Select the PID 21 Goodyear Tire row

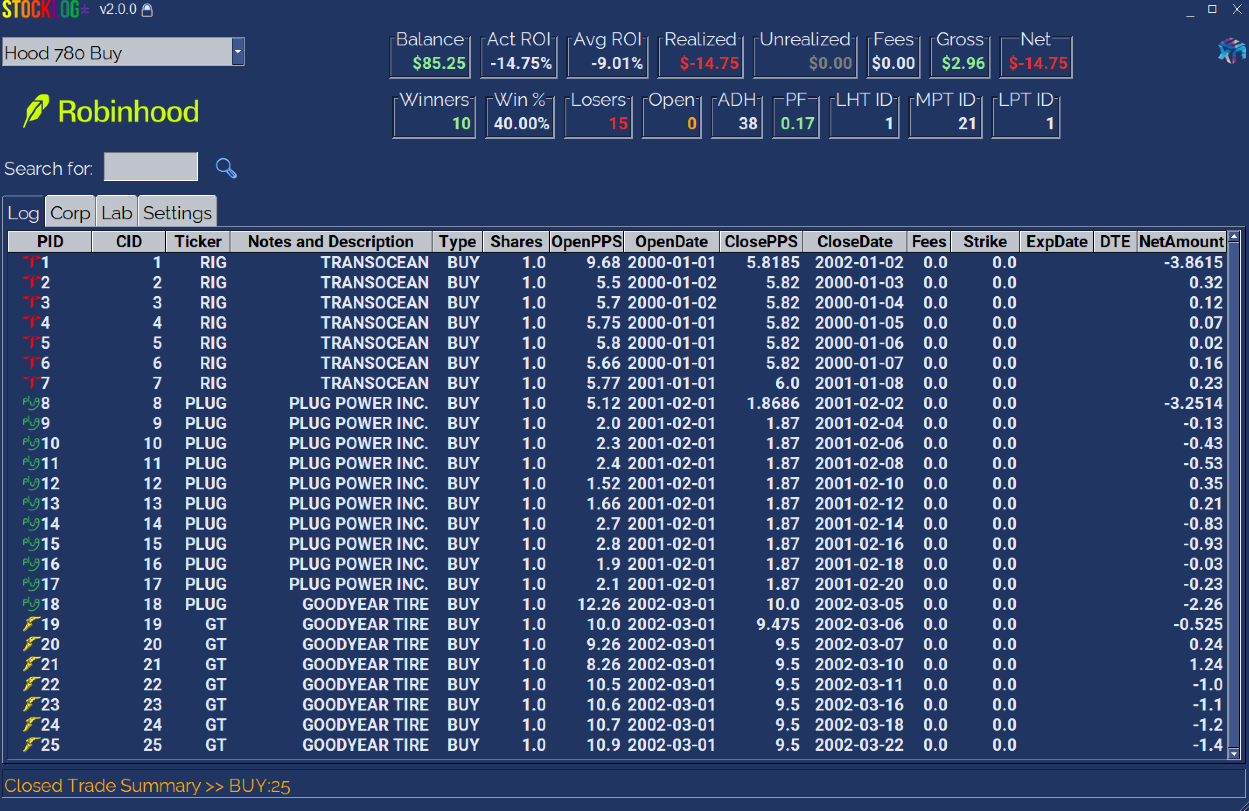(x=365, y=664)
